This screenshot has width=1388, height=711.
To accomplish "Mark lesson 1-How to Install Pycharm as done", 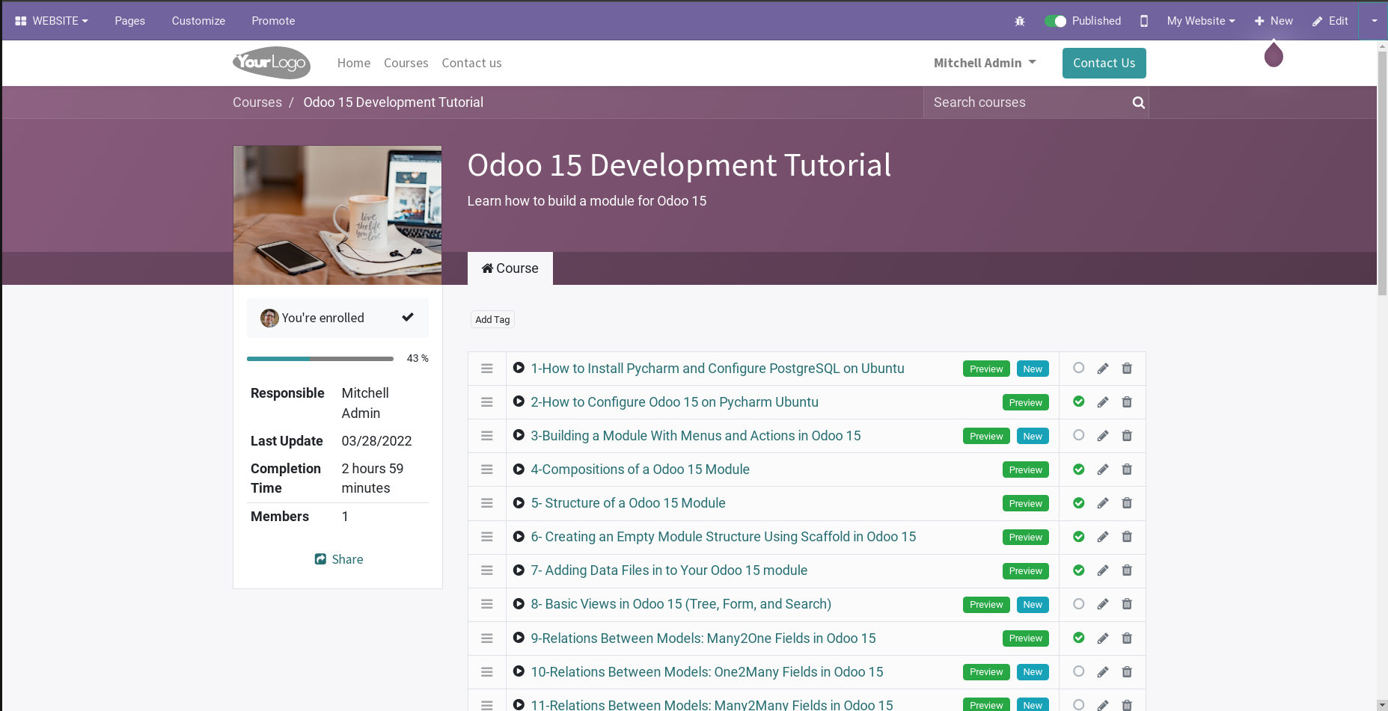I will pyautogui.click(x=1078, y=368).
